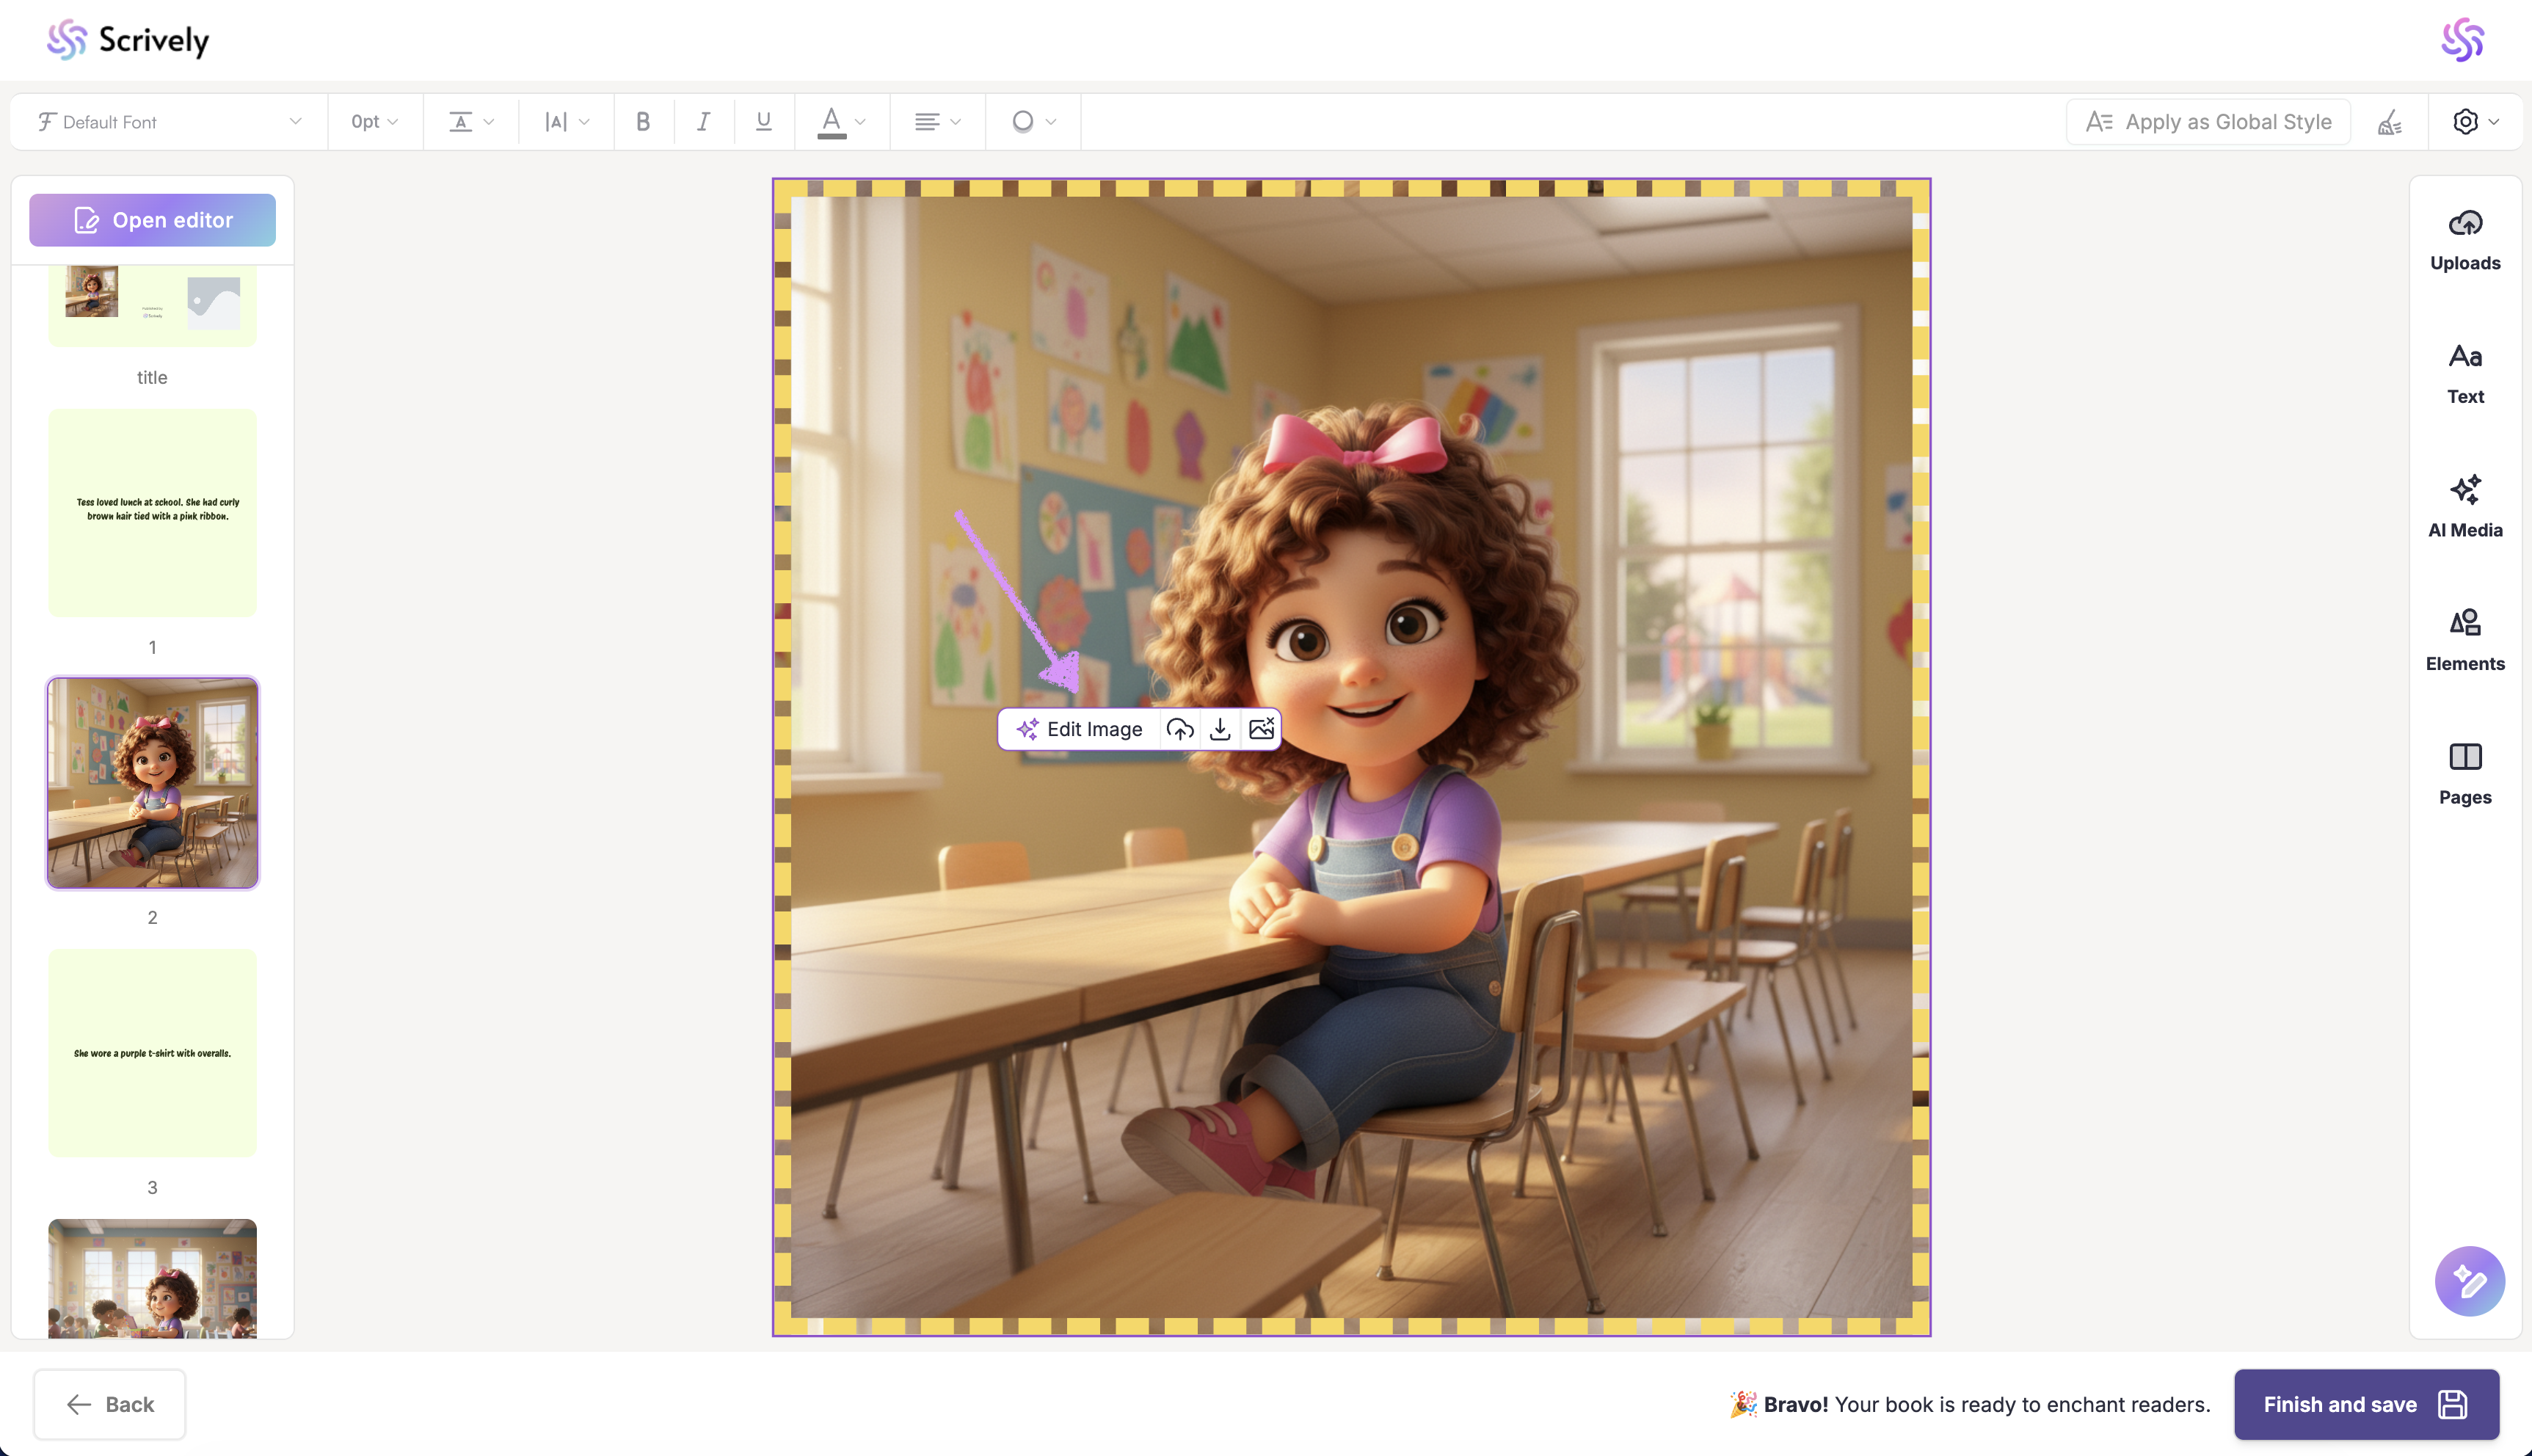Select page 3 thumbnail in sidebar

coord(152,1053)
